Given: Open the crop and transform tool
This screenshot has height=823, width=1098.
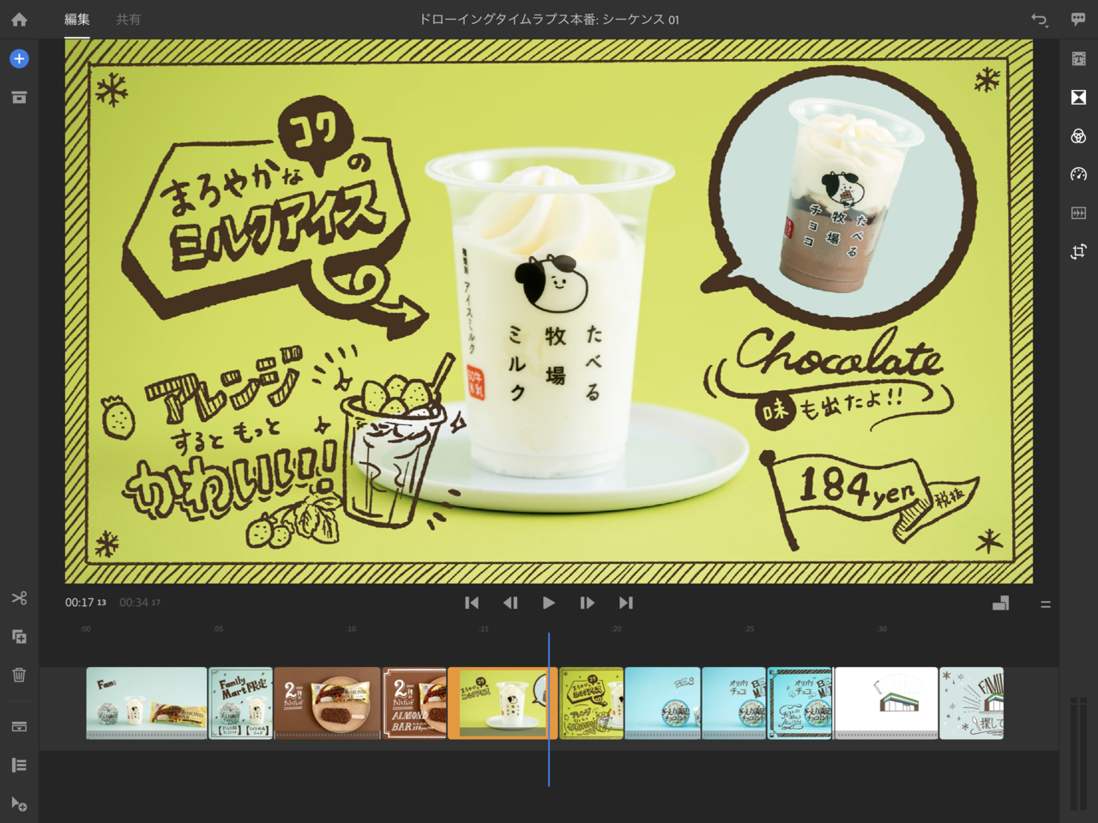Looking at the screenshot, I should (x=1078, y=251).
